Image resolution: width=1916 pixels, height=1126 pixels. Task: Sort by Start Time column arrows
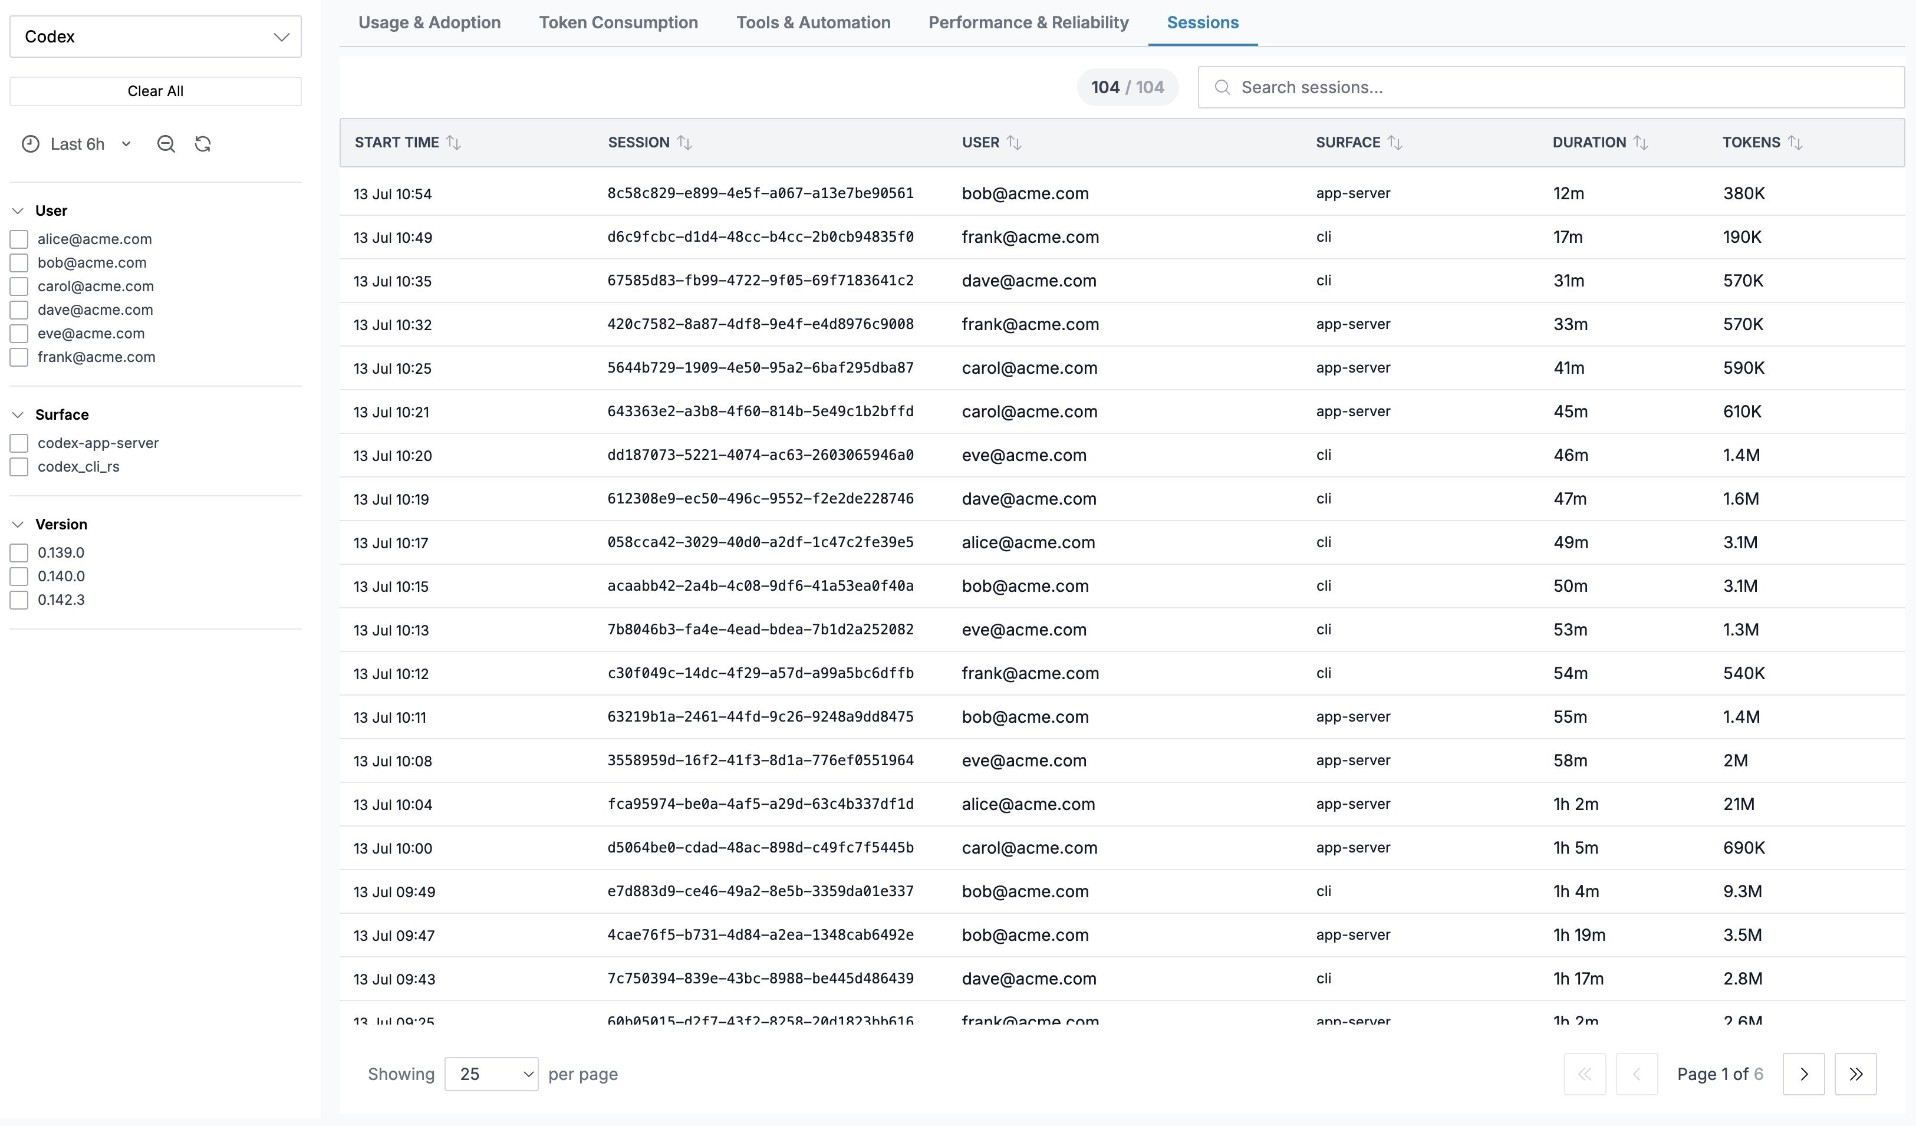click(454, 142)
